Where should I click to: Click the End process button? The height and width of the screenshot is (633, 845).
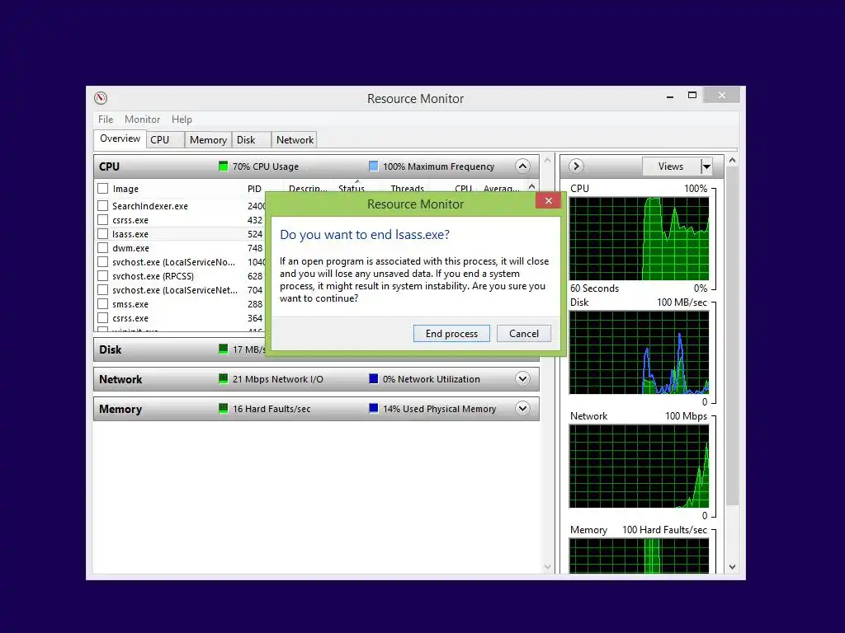point(451,333)
